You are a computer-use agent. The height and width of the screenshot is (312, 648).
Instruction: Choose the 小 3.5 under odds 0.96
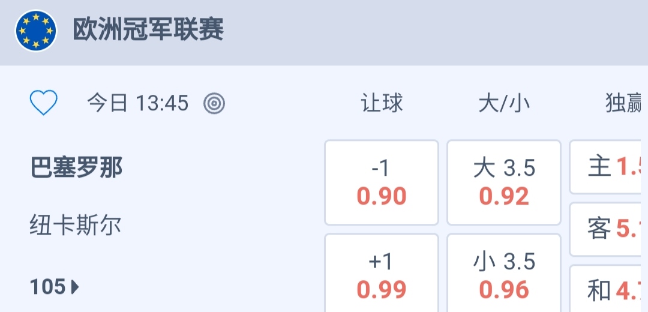click(x=504, y=276)
